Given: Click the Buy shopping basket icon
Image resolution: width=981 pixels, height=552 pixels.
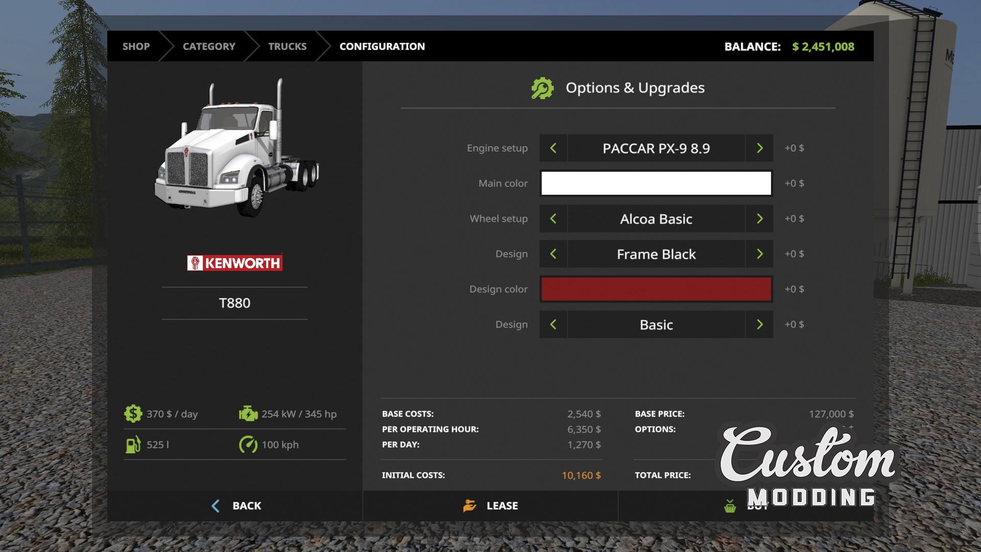Looking at the screenshot, I should [x=730, y=507].
